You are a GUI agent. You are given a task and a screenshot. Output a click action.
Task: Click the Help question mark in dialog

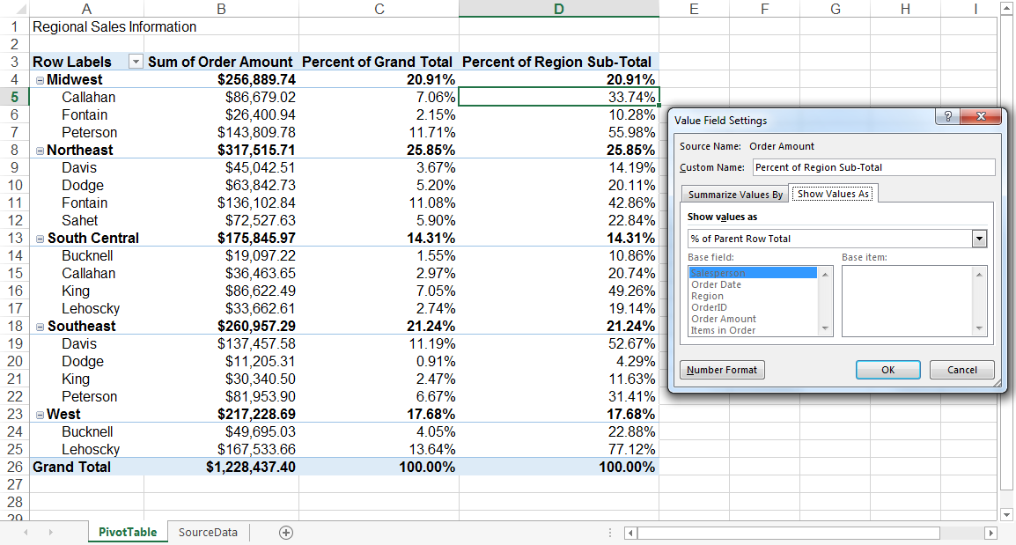click(x=947, y=118)
